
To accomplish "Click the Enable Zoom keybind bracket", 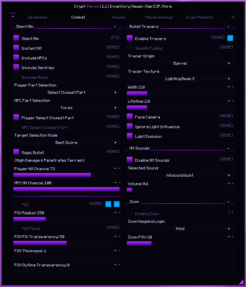I will pyautogui.click(x=231, y=212).
